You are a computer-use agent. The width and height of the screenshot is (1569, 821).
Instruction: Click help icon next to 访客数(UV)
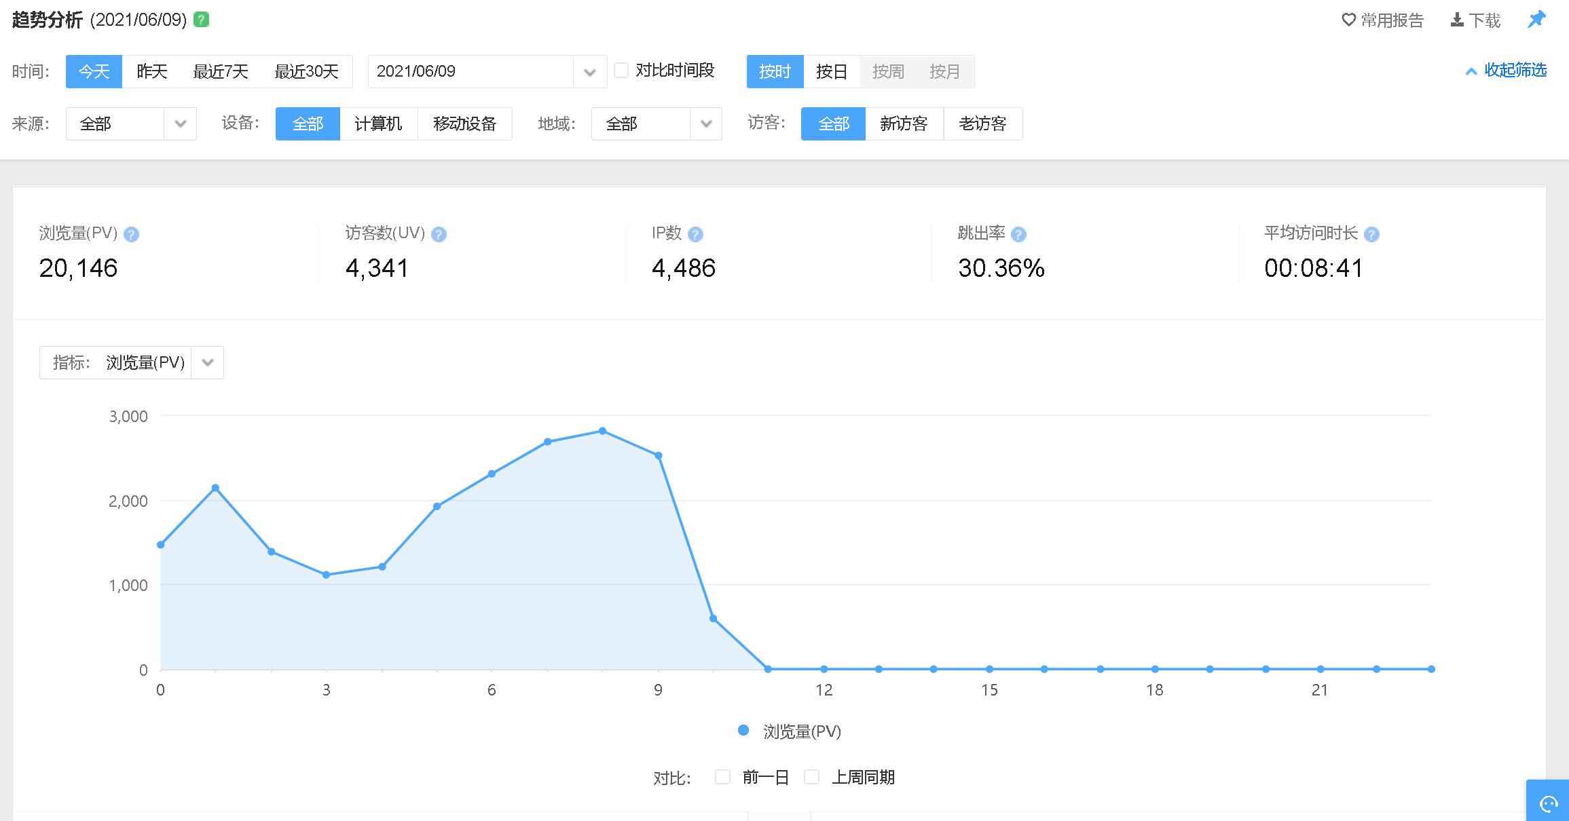(x=439, y=235)
